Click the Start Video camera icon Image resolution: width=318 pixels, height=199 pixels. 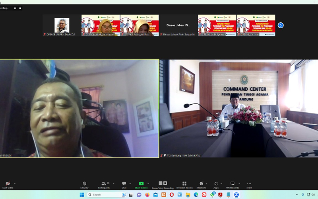coord(8,184)
